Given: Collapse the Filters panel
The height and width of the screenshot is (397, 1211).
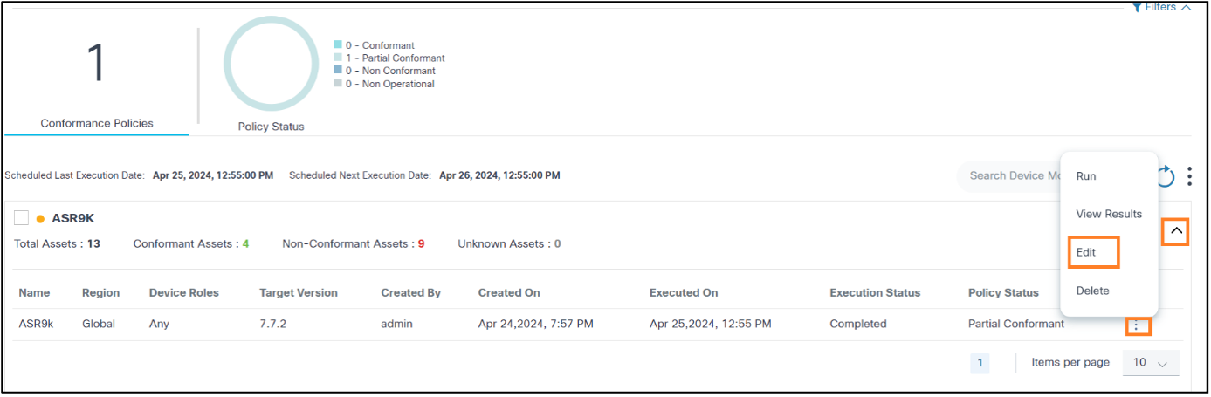Looking at the screenshot, I should tap(1185, 7).
